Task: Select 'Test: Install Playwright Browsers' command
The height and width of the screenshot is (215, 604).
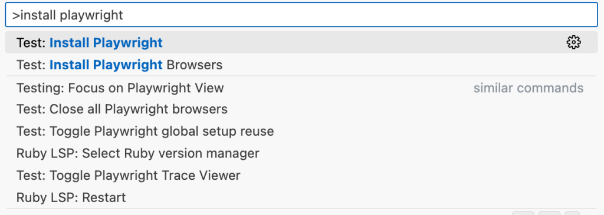Action: [301, 65]
